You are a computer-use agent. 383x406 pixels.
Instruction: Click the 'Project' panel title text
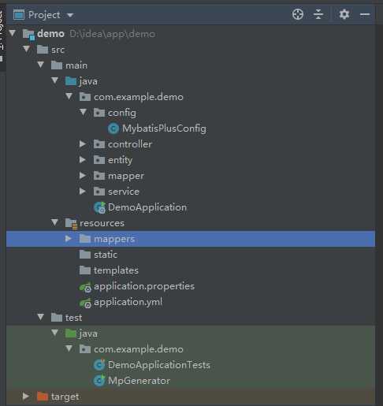click(x=44, y=15)
